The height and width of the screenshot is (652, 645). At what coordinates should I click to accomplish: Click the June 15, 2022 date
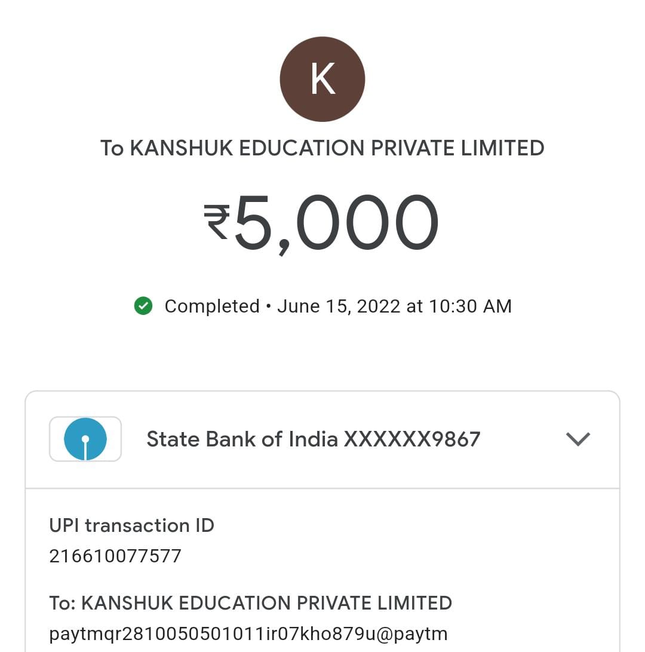pos(339,306)
